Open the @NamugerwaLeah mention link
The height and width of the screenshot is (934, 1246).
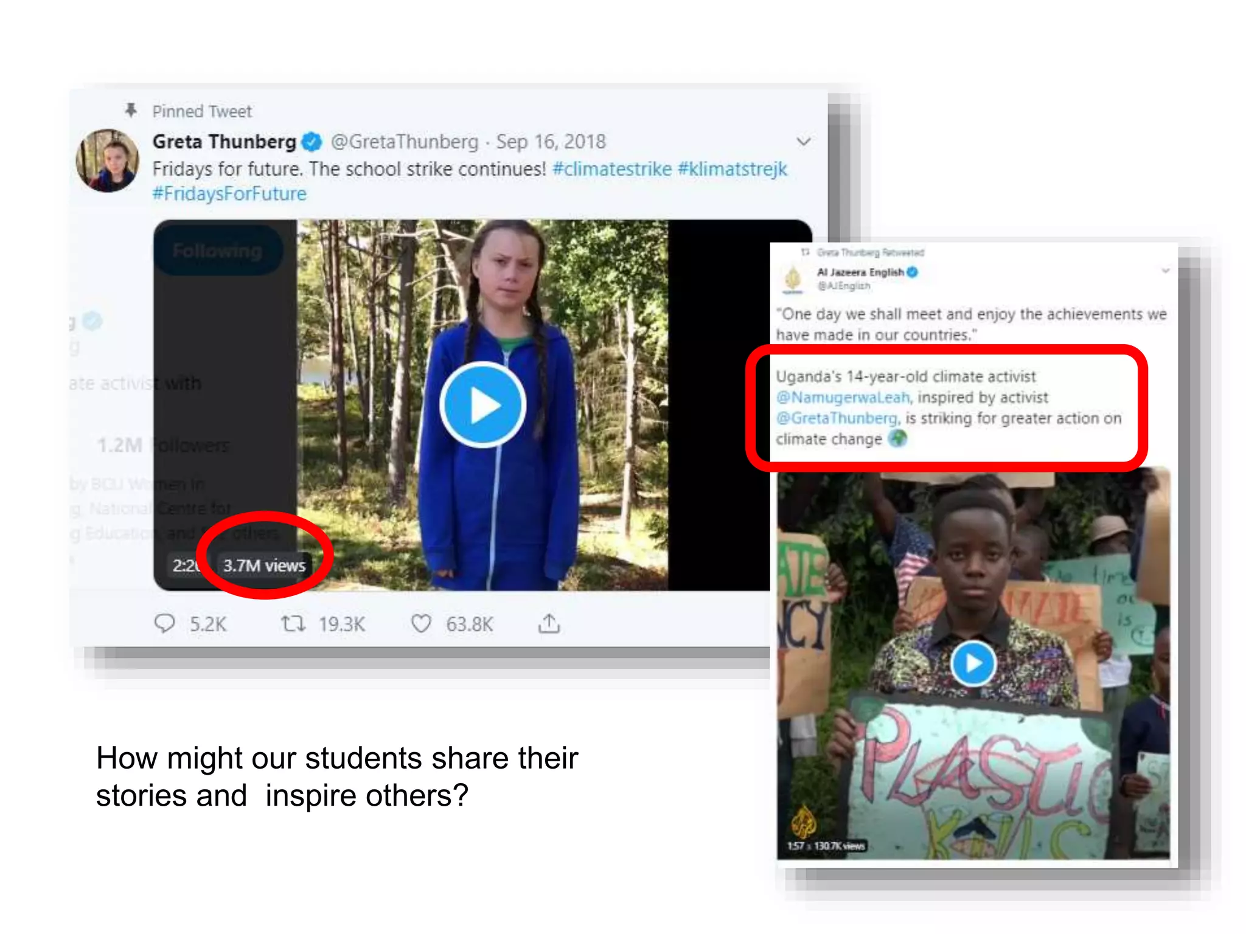click(x=843, y=397)
